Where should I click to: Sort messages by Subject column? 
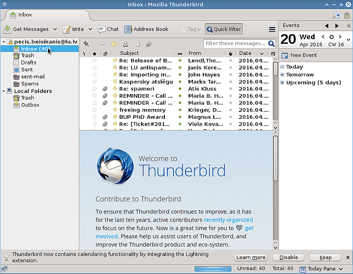143,53
